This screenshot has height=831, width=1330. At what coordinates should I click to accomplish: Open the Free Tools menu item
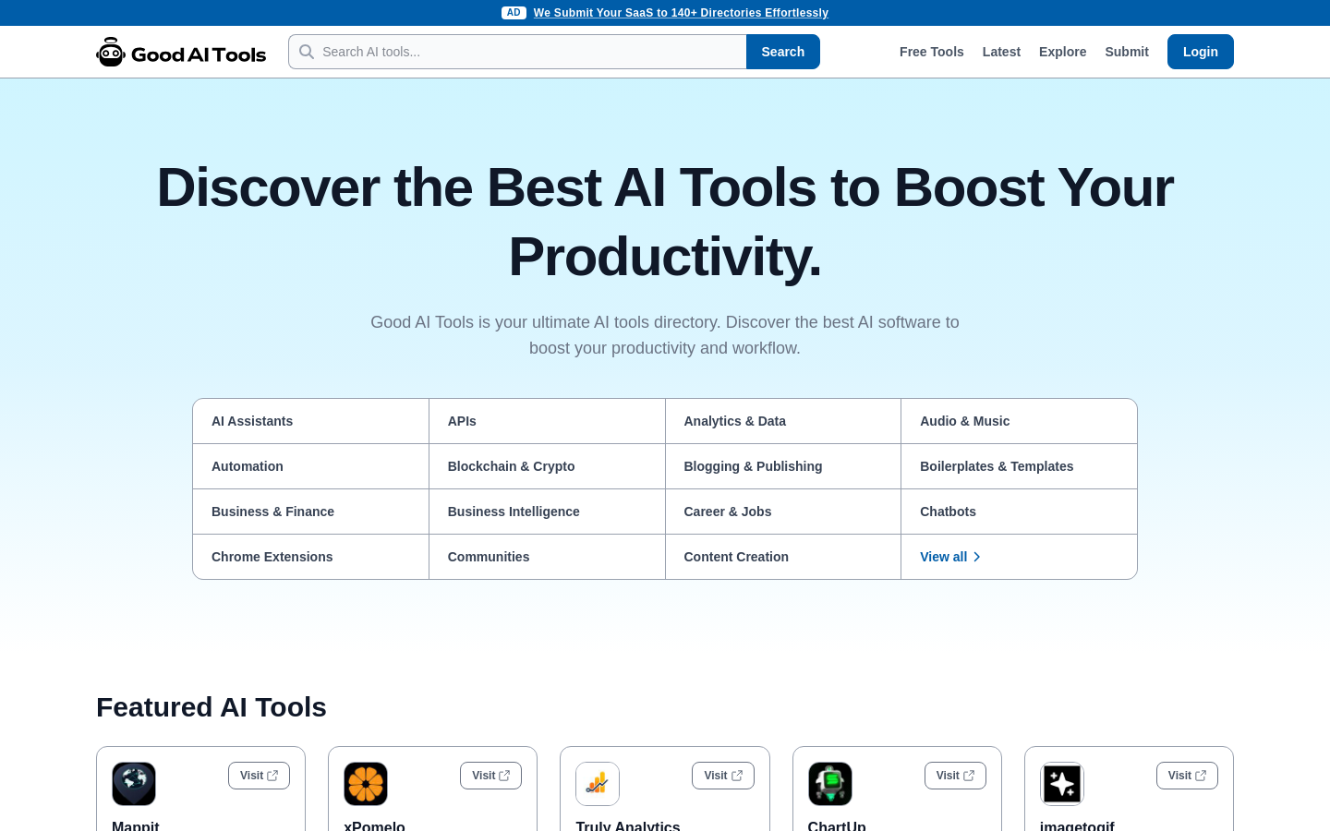pyautogui.click(x=931, y=52)
